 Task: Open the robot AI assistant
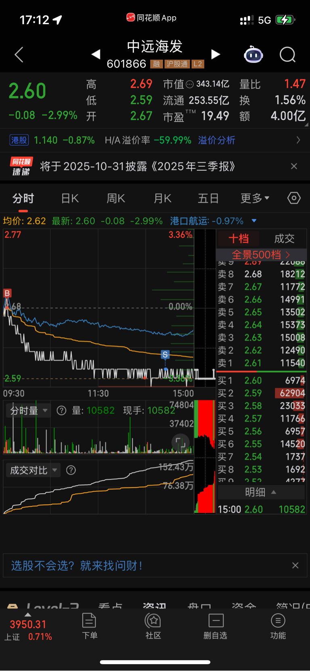[253, 54]
